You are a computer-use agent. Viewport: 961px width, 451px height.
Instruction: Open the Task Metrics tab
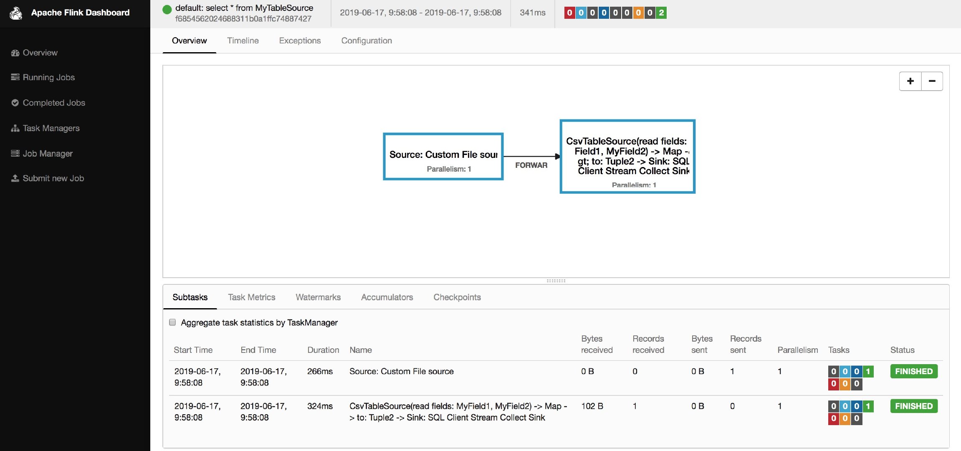click(x=251, y=297)
